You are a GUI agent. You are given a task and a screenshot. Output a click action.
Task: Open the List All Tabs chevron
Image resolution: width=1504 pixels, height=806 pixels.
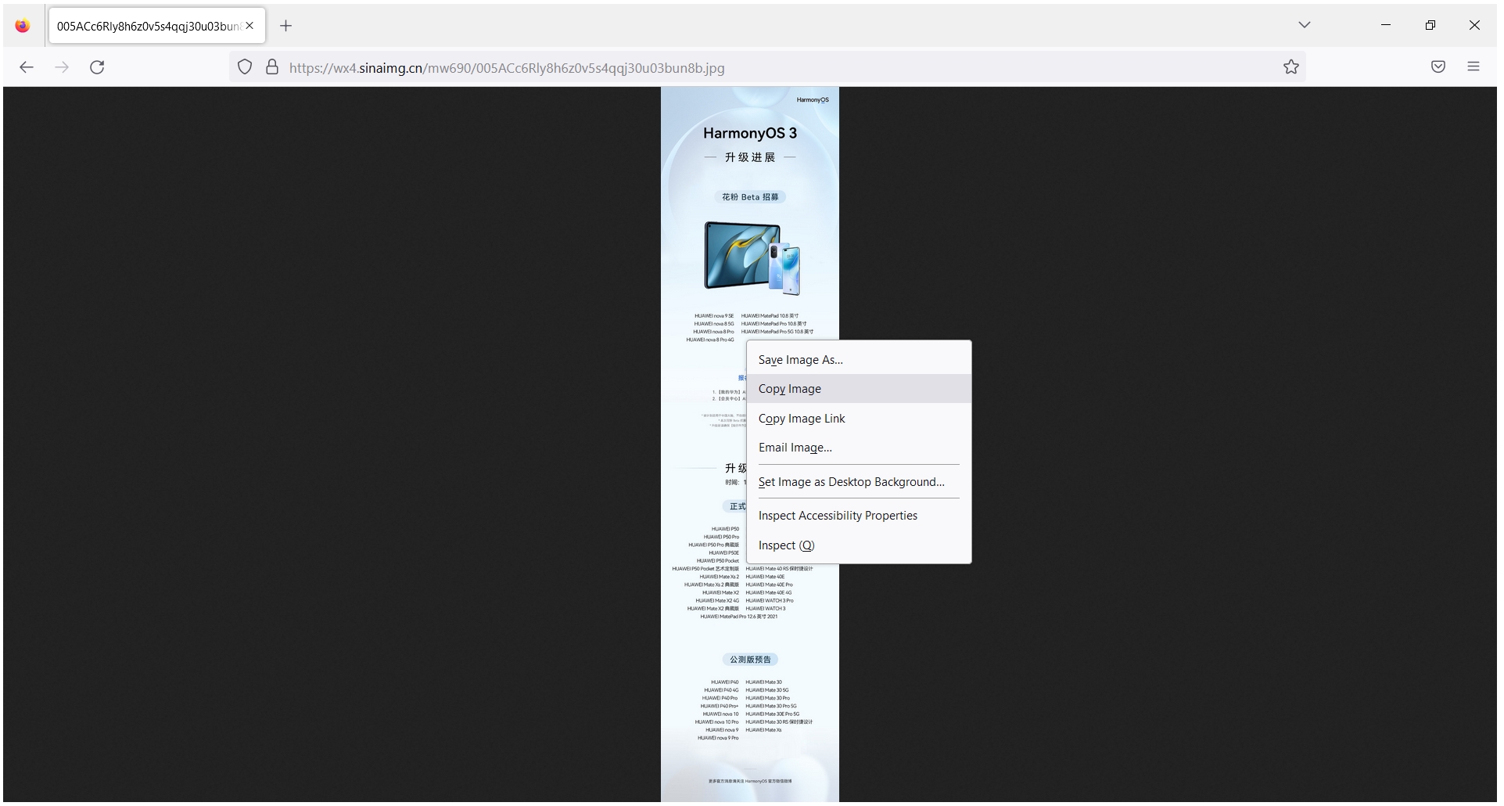pyautogui.click(x=1303, y=24)
